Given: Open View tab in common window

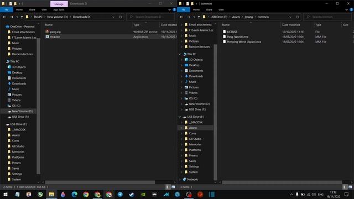Looking at the screenshot, I should (221, 10).
